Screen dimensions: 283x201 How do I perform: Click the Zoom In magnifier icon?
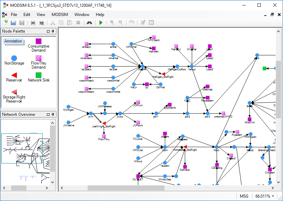coord(112,23)
